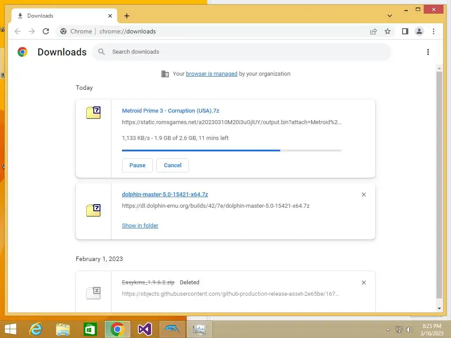This screenshot has width=451, height=338.
Task: Open Visual Studio from taskbar
Action: coord(144,329)
